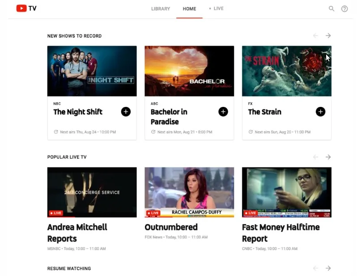This screenshot has width=357, height=276.
Task: Previous arrow for New Shows to Record
Action: click(x=315, y=35)
